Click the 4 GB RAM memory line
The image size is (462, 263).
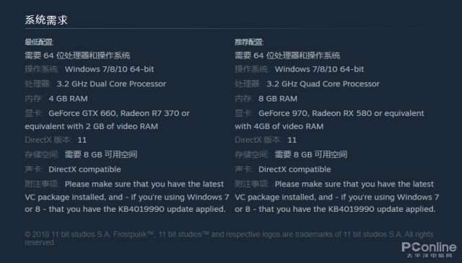tap(56, 99)
